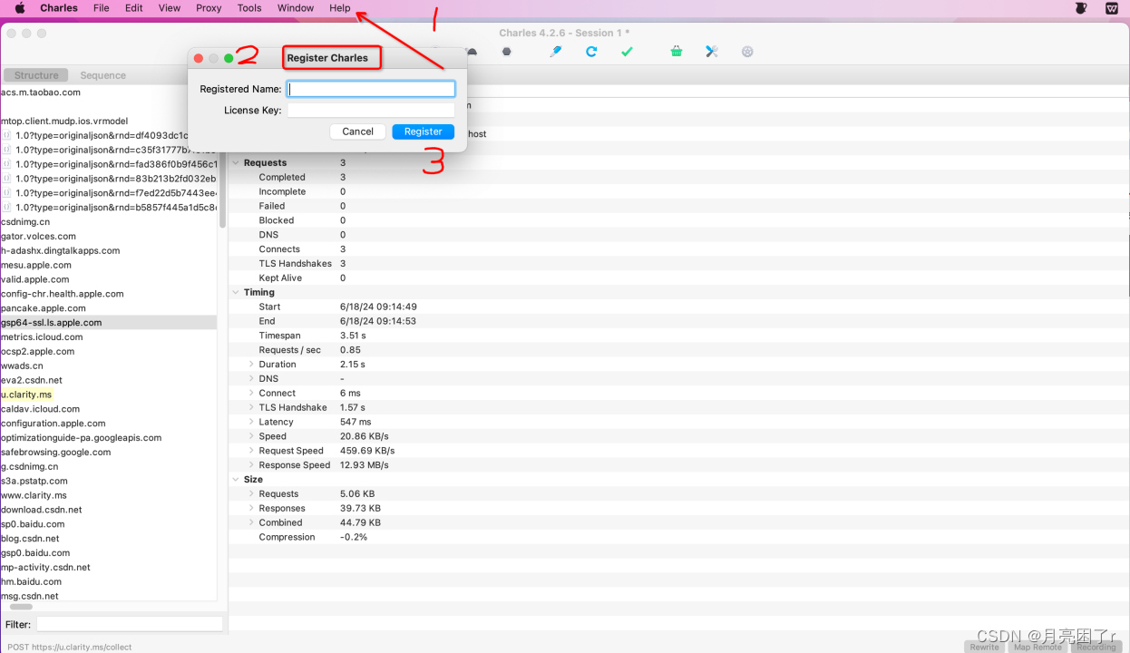The width and height of the screenshot is (1130, 653).
Task: Open the Tools menu
Action: tap(249, 8)
